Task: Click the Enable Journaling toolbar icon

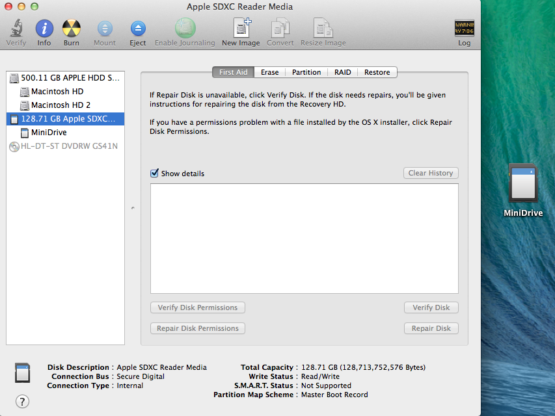Action: tap(185, 27)
